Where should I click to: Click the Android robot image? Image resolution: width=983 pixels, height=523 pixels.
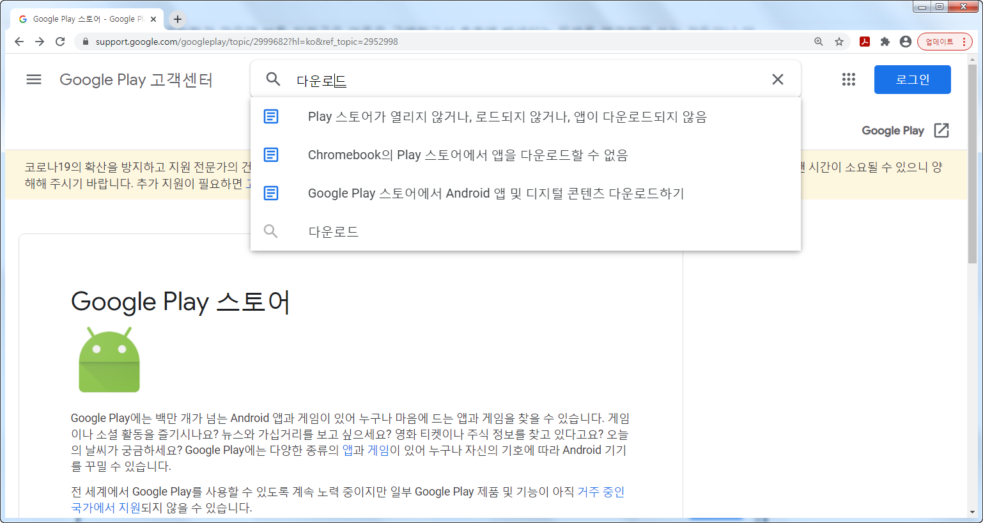tap(109, 359)
